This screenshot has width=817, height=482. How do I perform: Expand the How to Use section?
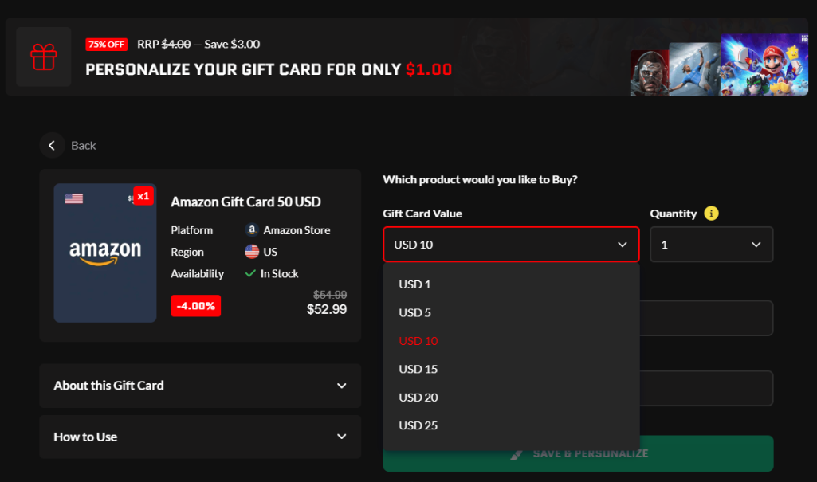coord(200,437)
